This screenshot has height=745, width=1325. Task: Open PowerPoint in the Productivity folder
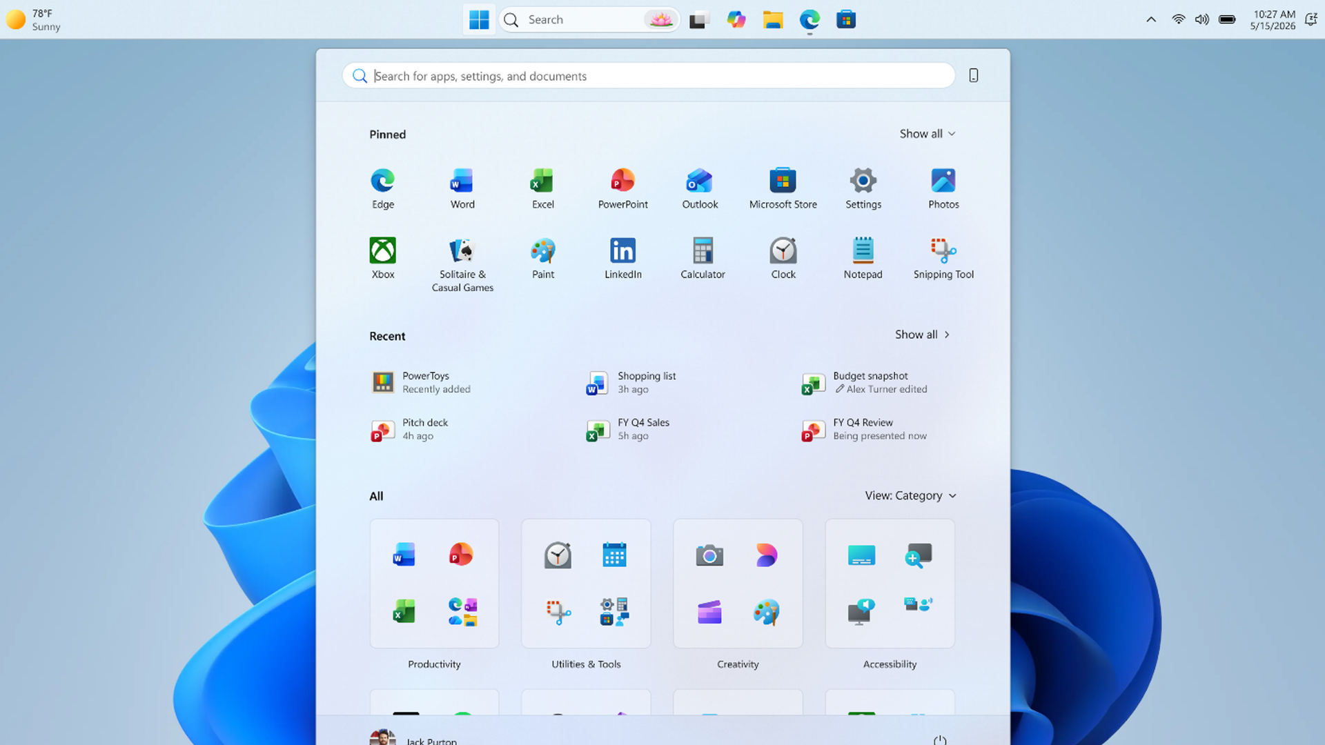(x=462, y=555)
